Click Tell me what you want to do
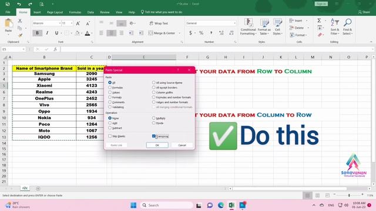Viewport: 376px width, 211px height. tap(162, 12)
